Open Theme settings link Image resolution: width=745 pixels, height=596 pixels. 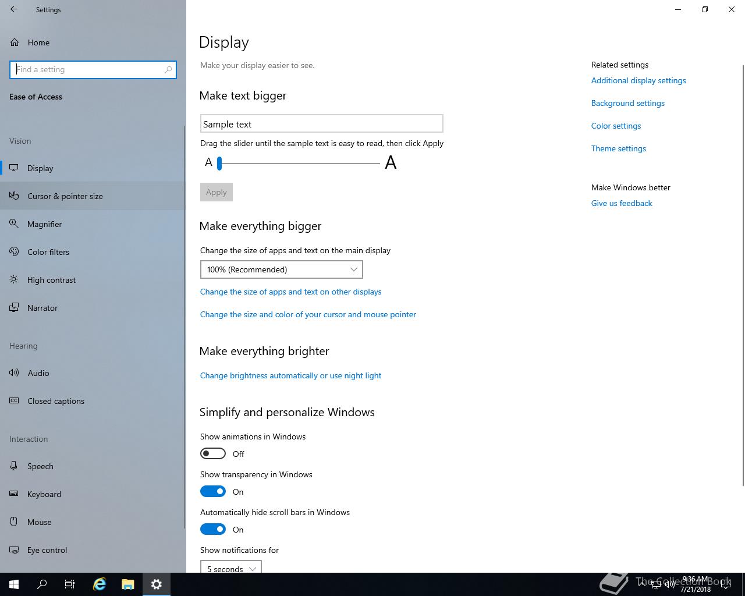tap(619, 148)
